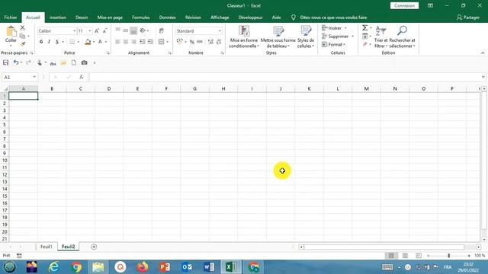Save workbook from quick access toolbar
Image resolution: width=488 pixels, height=274 pixels.
coord(5,62)
